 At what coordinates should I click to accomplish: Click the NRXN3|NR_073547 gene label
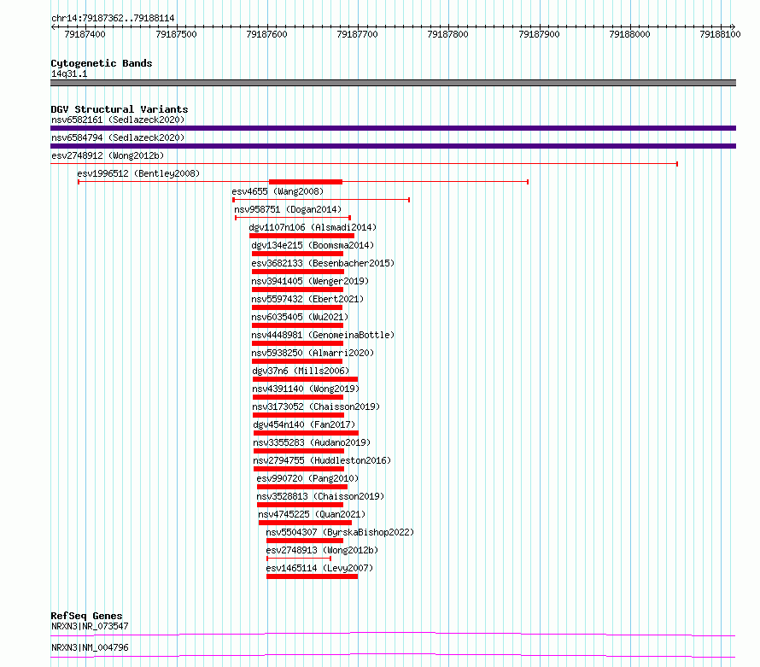pyautogui.click(x=90, y=626)
